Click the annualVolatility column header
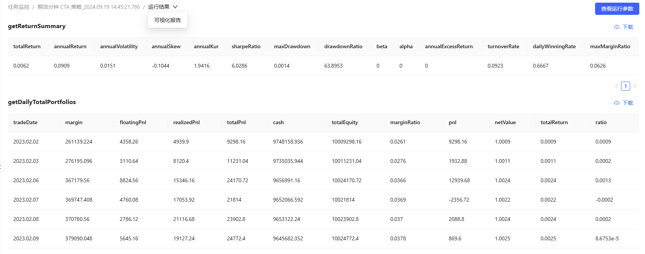This screenshot has height=254, width=645. (x=119, y=46)
